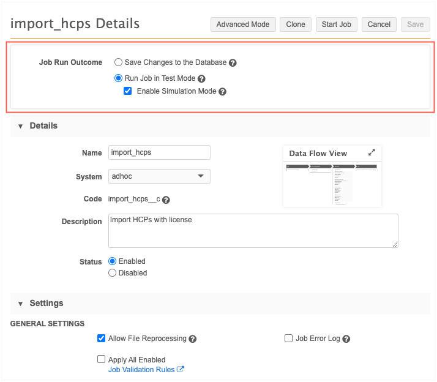Open the Data Flow View thumbnail
Screen dimensions: 437x382
[332, 184]
